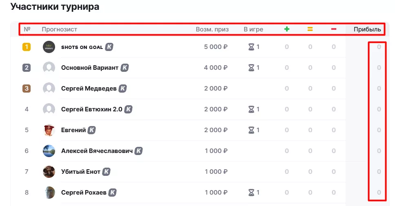Click the red minus column header icon
Viewport: 395px width, 206px height.
pos(334,29)
